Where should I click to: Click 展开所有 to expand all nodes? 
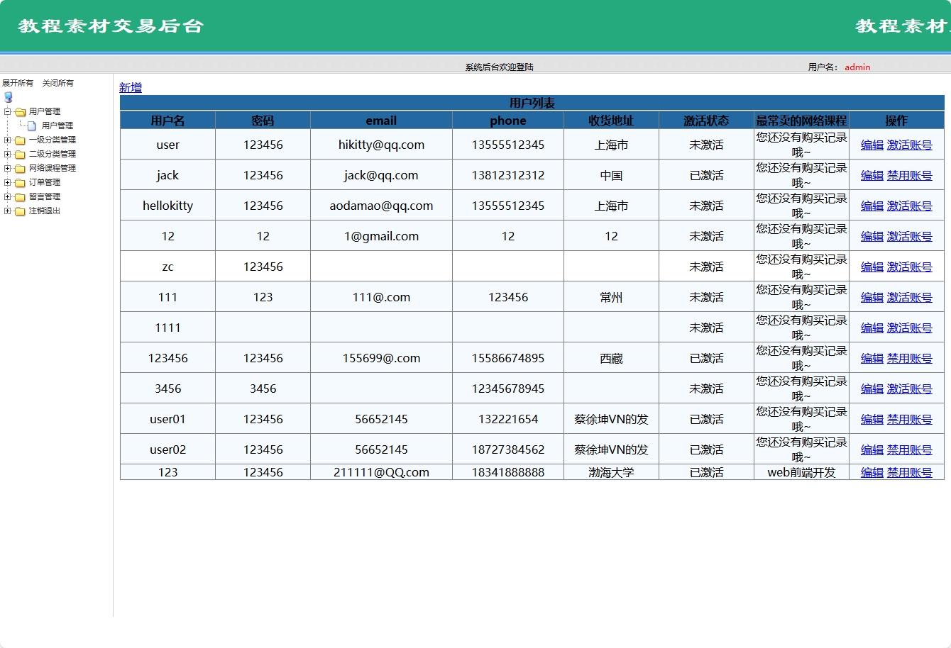click(x=18, y=83)
